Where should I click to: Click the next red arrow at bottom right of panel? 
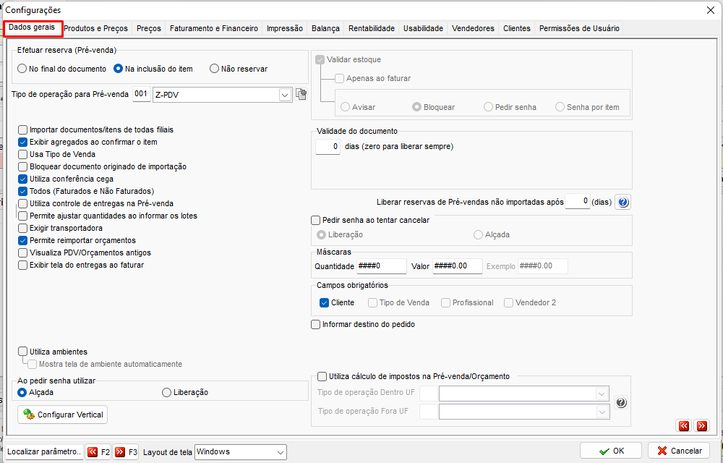point(702,425)
